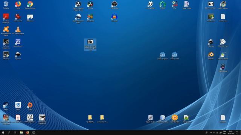
Task: Select the Super Finder desktop shortcut
Action: (187, 5)
